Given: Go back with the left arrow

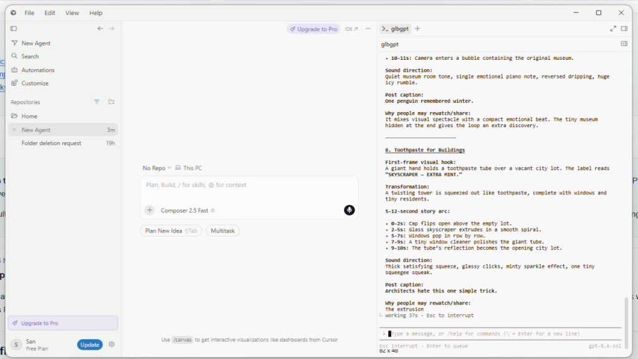Looking at the screenshot, I should pyautogui.click(x=100, y=29).
